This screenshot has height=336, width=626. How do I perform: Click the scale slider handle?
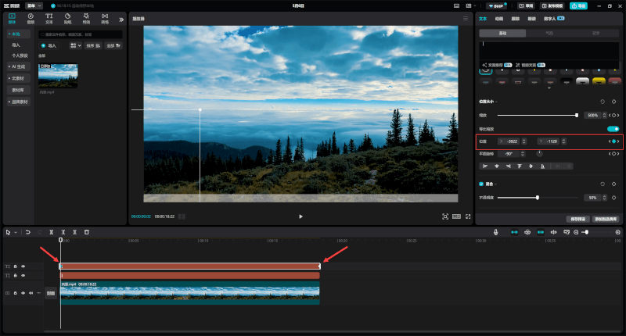coord(577,115)
